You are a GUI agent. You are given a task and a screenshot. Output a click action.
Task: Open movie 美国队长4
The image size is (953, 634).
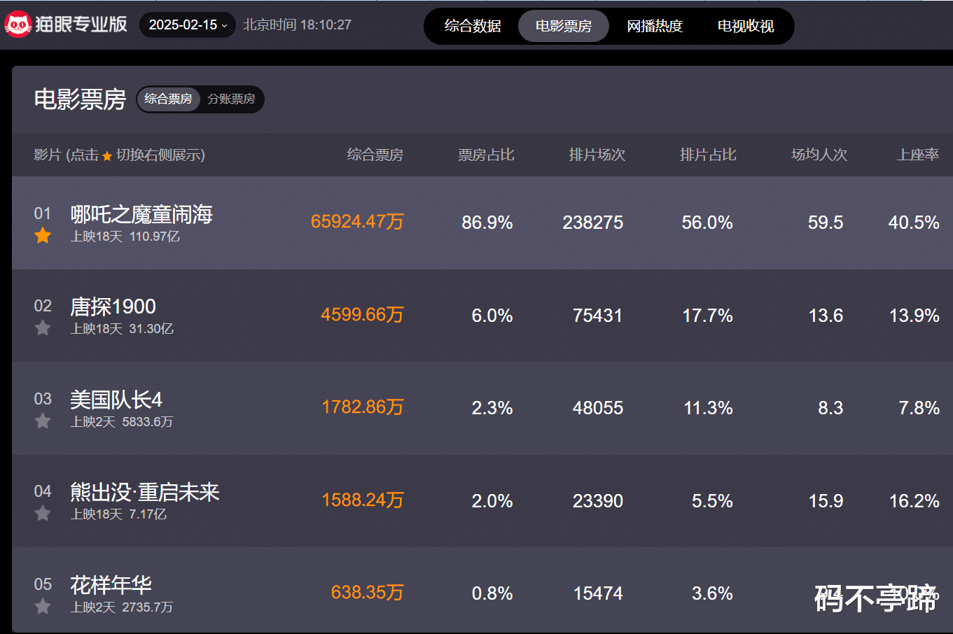[x=116, y=400]
